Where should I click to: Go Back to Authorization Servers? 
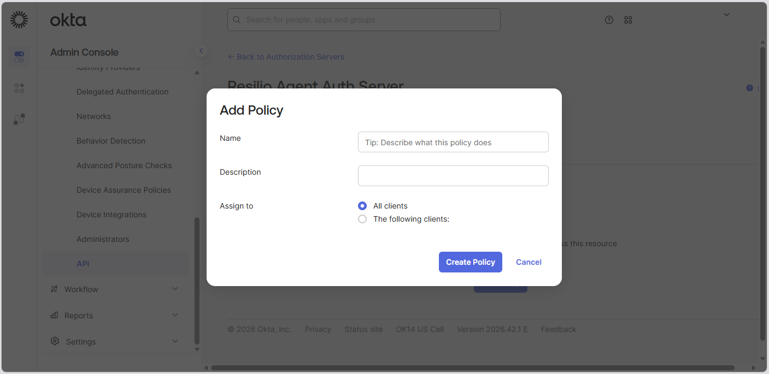[286, 57]
